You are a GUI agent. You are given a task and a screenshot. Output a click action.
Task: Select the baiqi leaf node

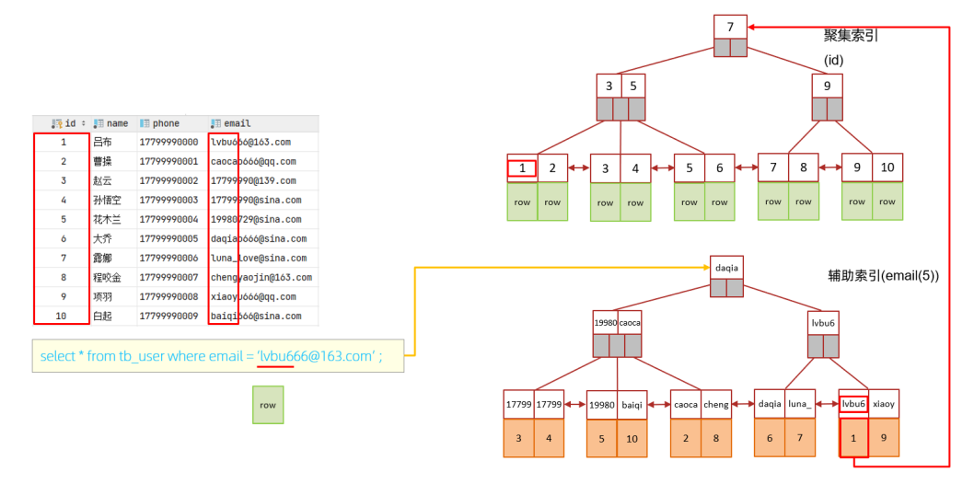[x=632, y=404]
